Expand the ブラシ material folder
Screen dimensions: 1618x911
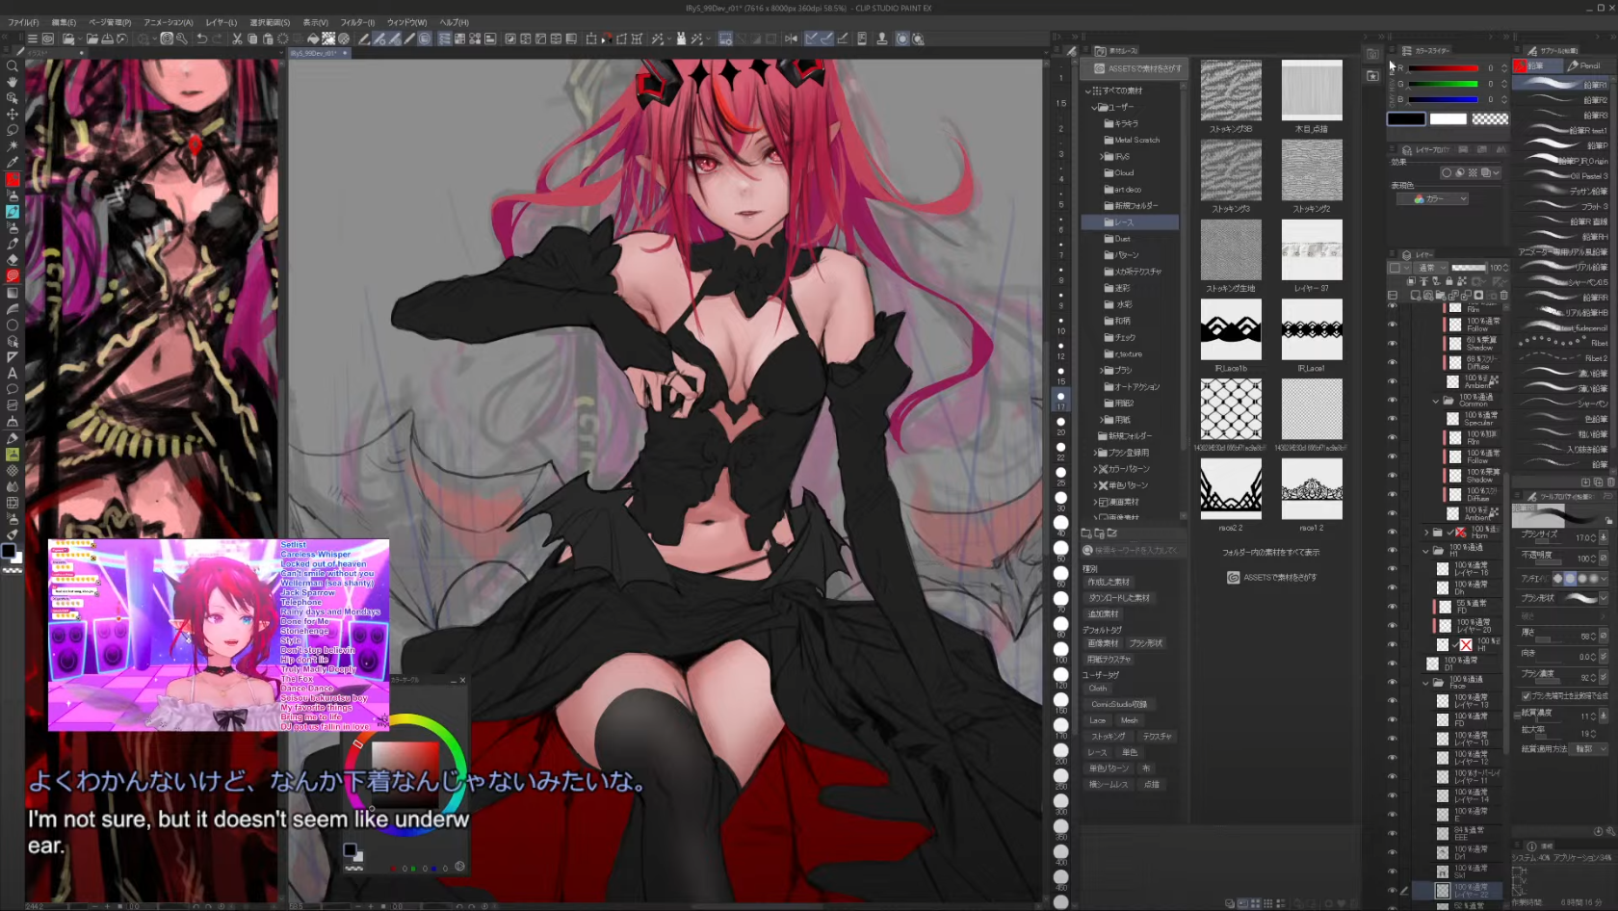(x=1101, y=370)
